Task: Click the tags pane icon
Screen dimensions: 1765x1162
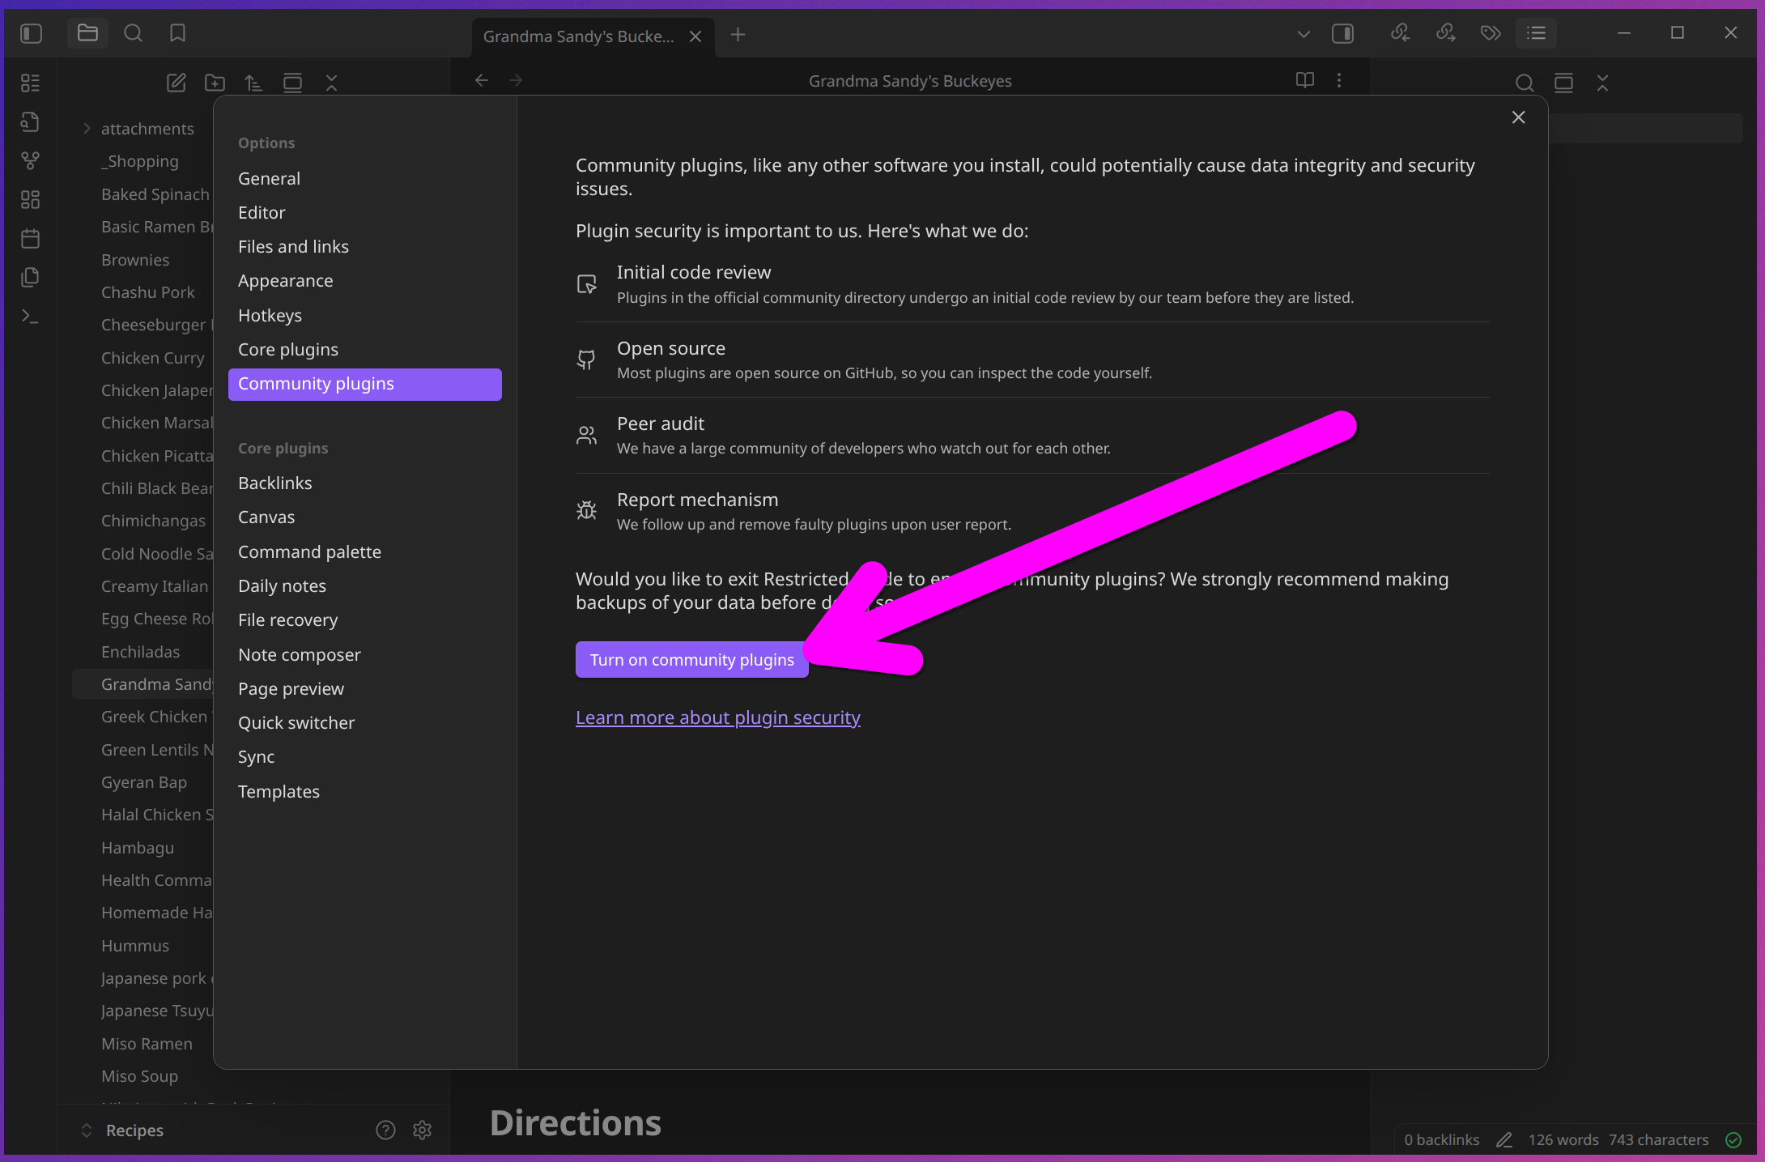Action: [1491, 33]
